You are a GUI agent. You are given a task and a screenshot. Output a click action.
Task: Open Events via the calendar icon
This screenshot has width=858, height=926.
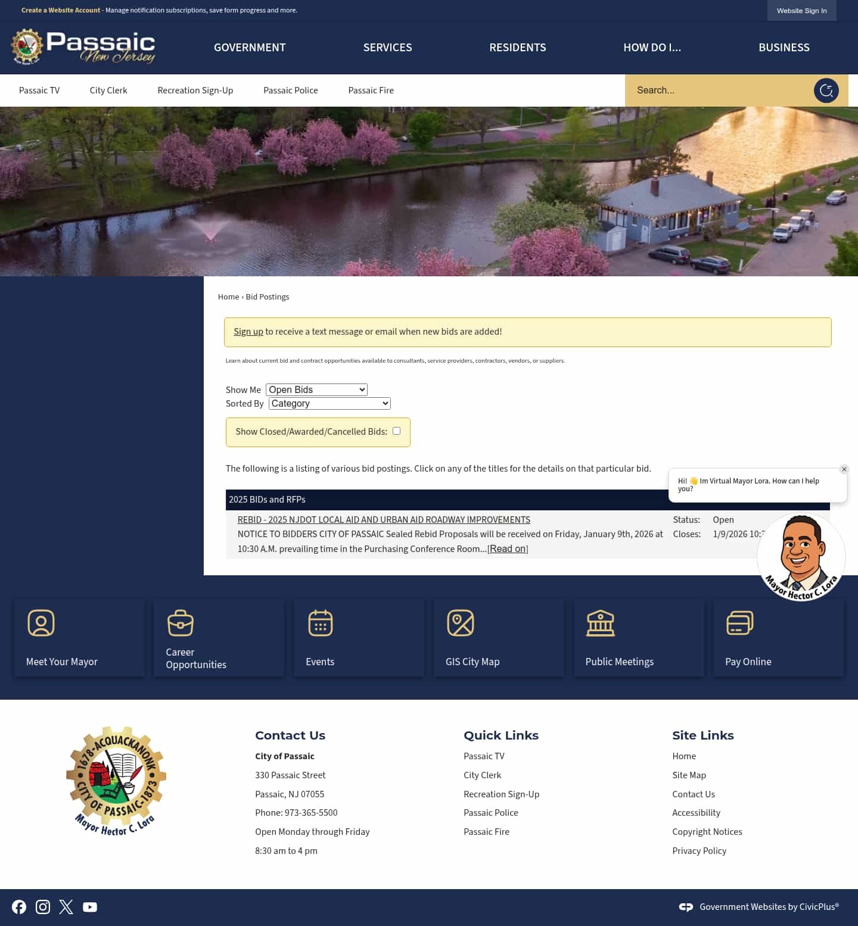pos(320,623)
